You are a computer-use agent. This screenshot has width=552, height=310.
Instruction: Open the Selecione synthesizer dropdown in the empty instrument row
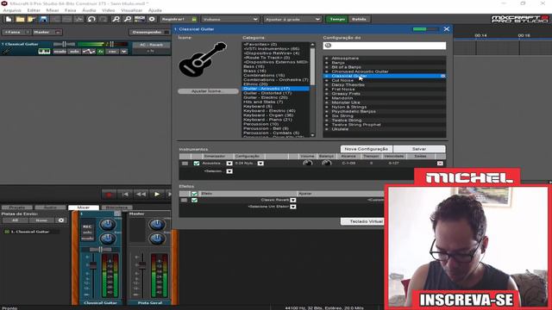click(x=229, y=171)
